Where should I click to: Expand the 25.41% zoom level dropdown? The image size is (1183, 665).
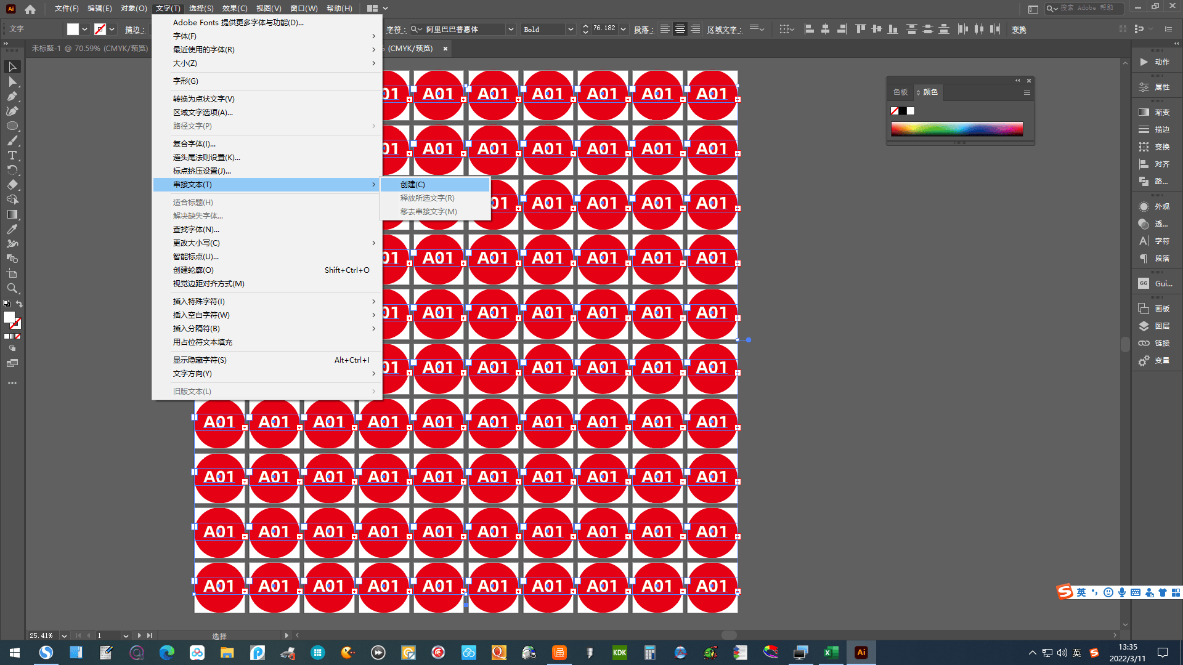click(x=64, y=635)
